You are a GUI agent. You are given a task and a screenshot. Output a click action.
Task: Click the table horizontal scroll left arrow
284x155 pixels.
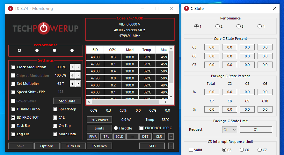point(89,102)
